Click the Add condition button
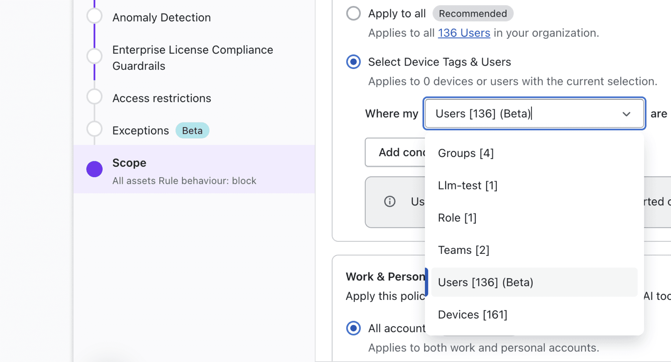Image resolution: width=671 pixels, height=362 pixels. tap(395, 152)
